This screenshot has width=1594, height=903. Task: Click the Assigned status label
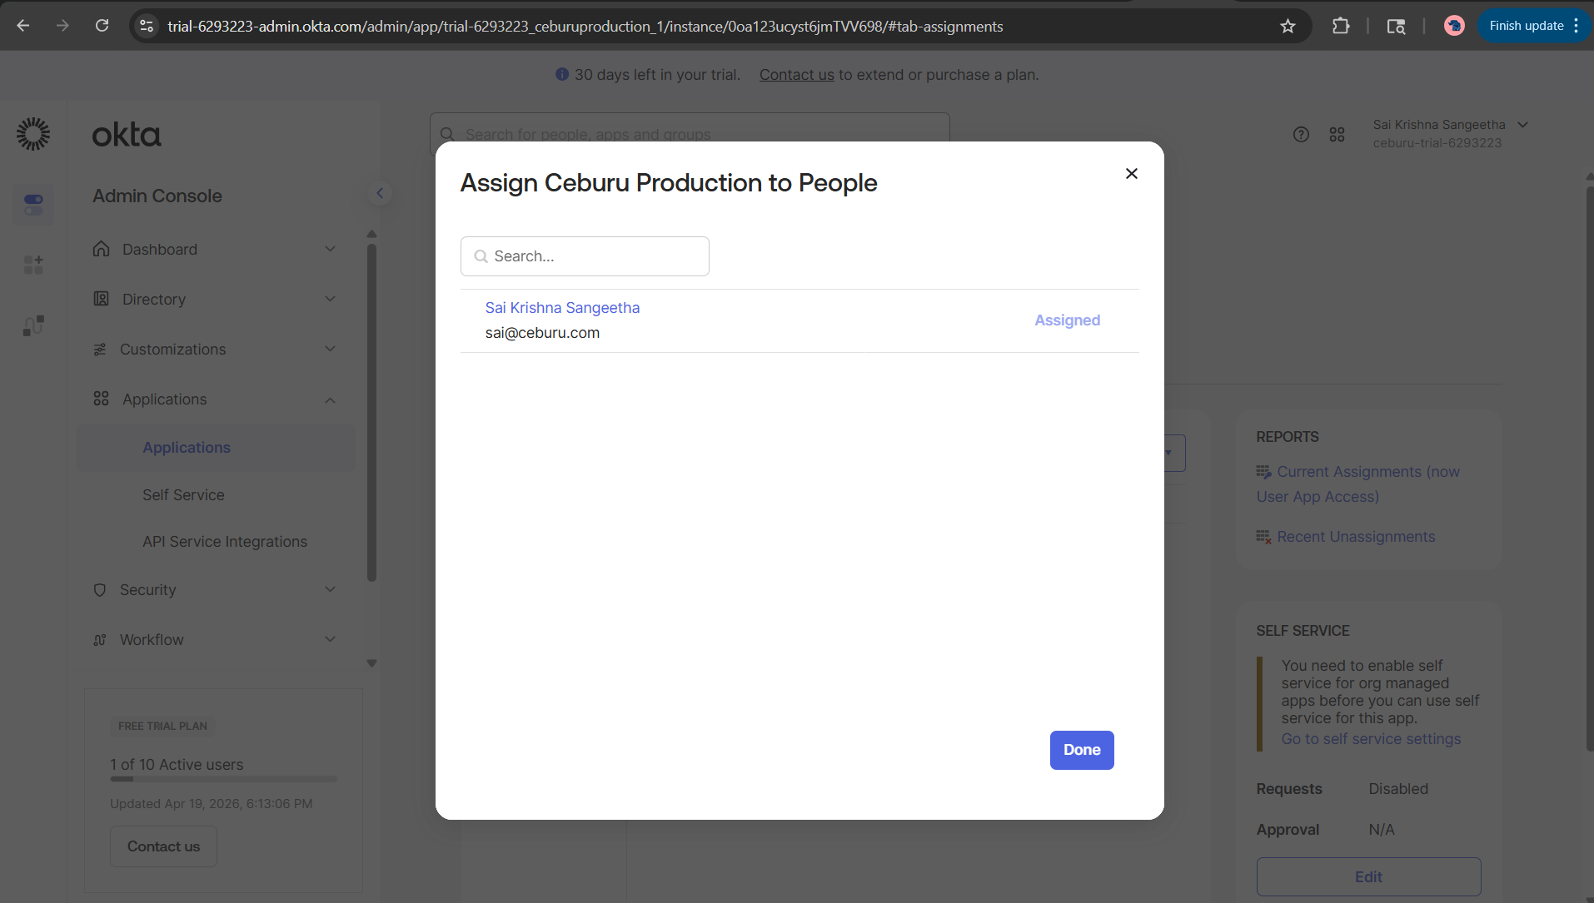click(x=1067, y=320)
